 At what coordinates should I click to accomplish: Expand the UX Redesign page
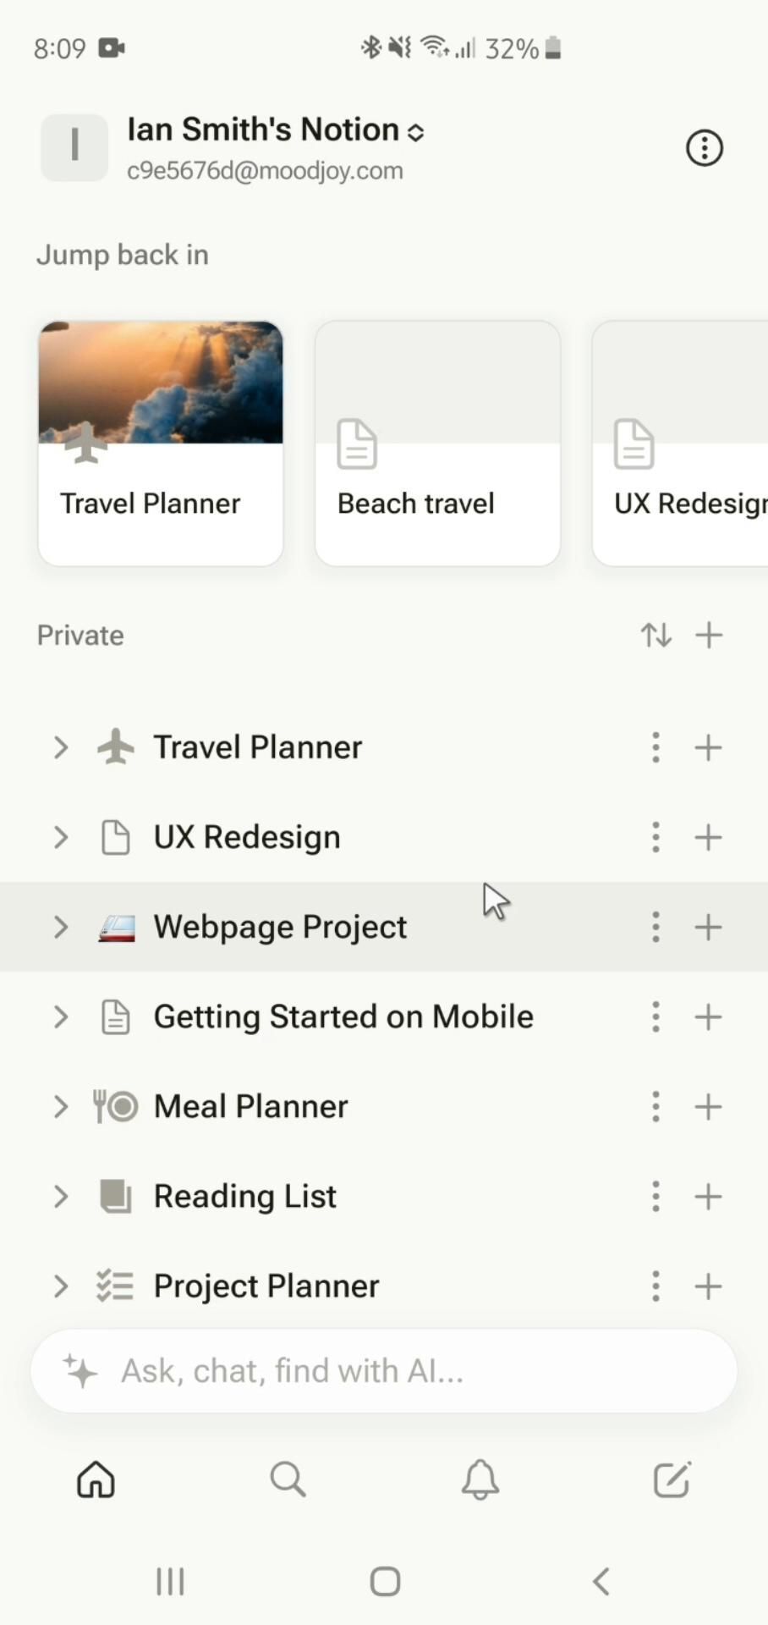[x=60, y=837]
